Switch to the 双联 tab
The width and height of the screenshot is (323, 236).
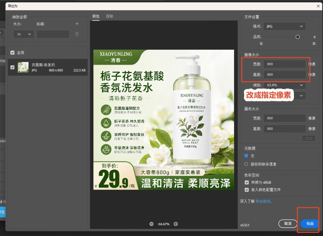point(109,16)
